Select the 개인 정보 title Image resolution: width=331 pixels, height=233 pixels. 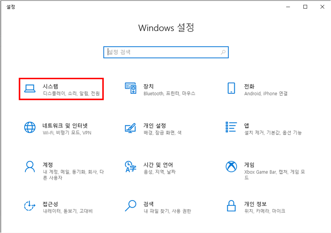coord(256,204)
